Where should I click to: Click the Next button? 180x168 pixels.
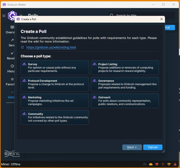point(132,147)
